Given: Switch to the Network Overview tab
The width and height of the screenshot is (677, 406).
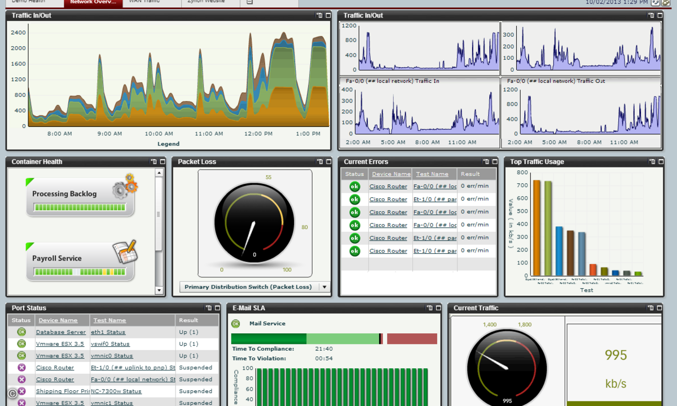Looking at the screenshot, I should tap(93, 3).
